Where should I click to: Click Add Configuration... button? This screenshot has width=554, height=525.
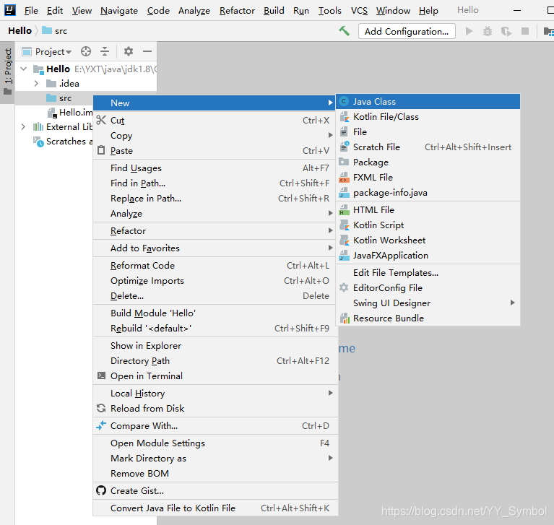pos(407,31)
